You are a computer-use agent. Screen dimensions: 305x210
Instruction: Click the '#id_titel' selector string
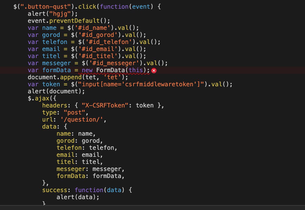[x=98, y=56]
